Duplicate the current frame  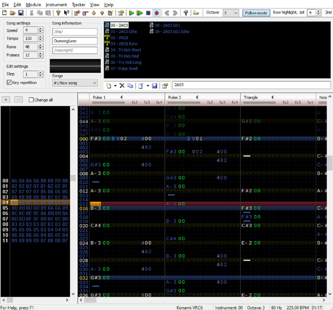110,13
